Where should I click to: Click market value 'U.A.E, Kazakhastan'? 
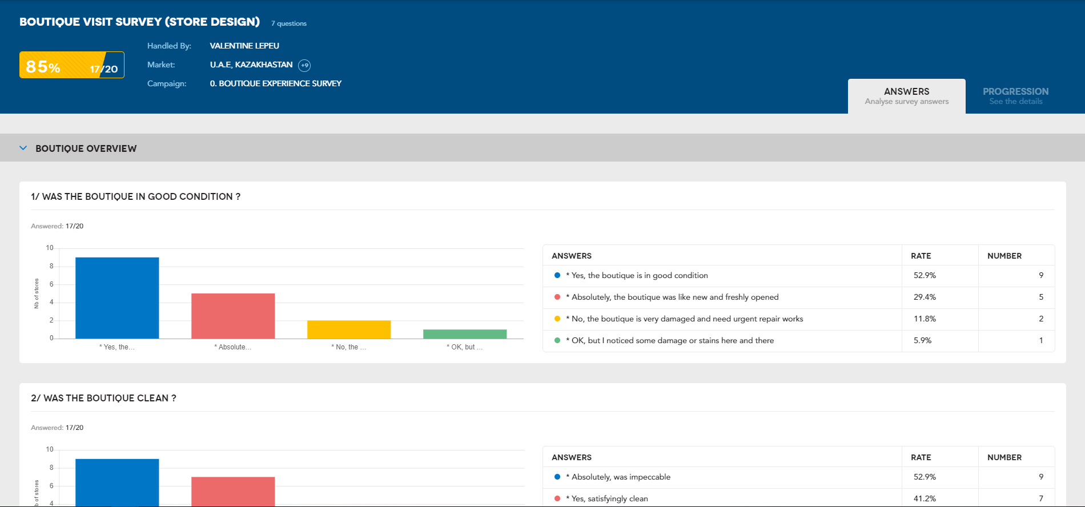tap(251, 65)
